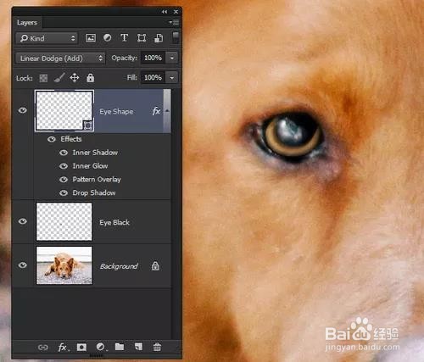
Task: Select the Inner Glow effect label
Action: (90, 166)
